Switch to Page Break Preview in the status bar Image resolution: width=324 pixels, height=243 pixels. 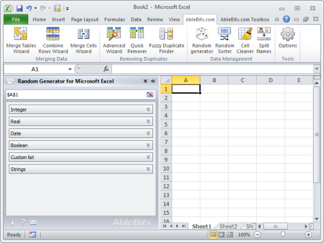[230, 235]
